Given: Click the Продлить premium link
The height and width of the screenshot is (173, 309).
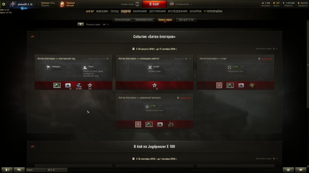Looking at the screenshot, I should point(45,6).
